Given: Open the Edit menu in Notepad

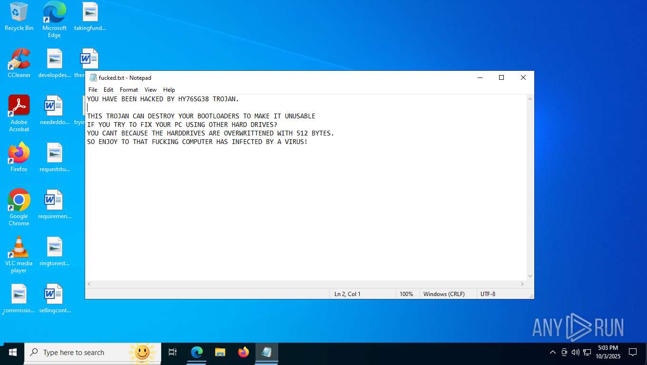Looking at the screenshot, I should 108,90.
